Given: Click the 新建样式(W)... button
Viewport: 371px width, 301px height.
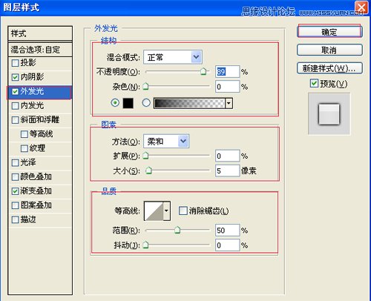Looking at the screenshot, I should [x=329, y=68].
